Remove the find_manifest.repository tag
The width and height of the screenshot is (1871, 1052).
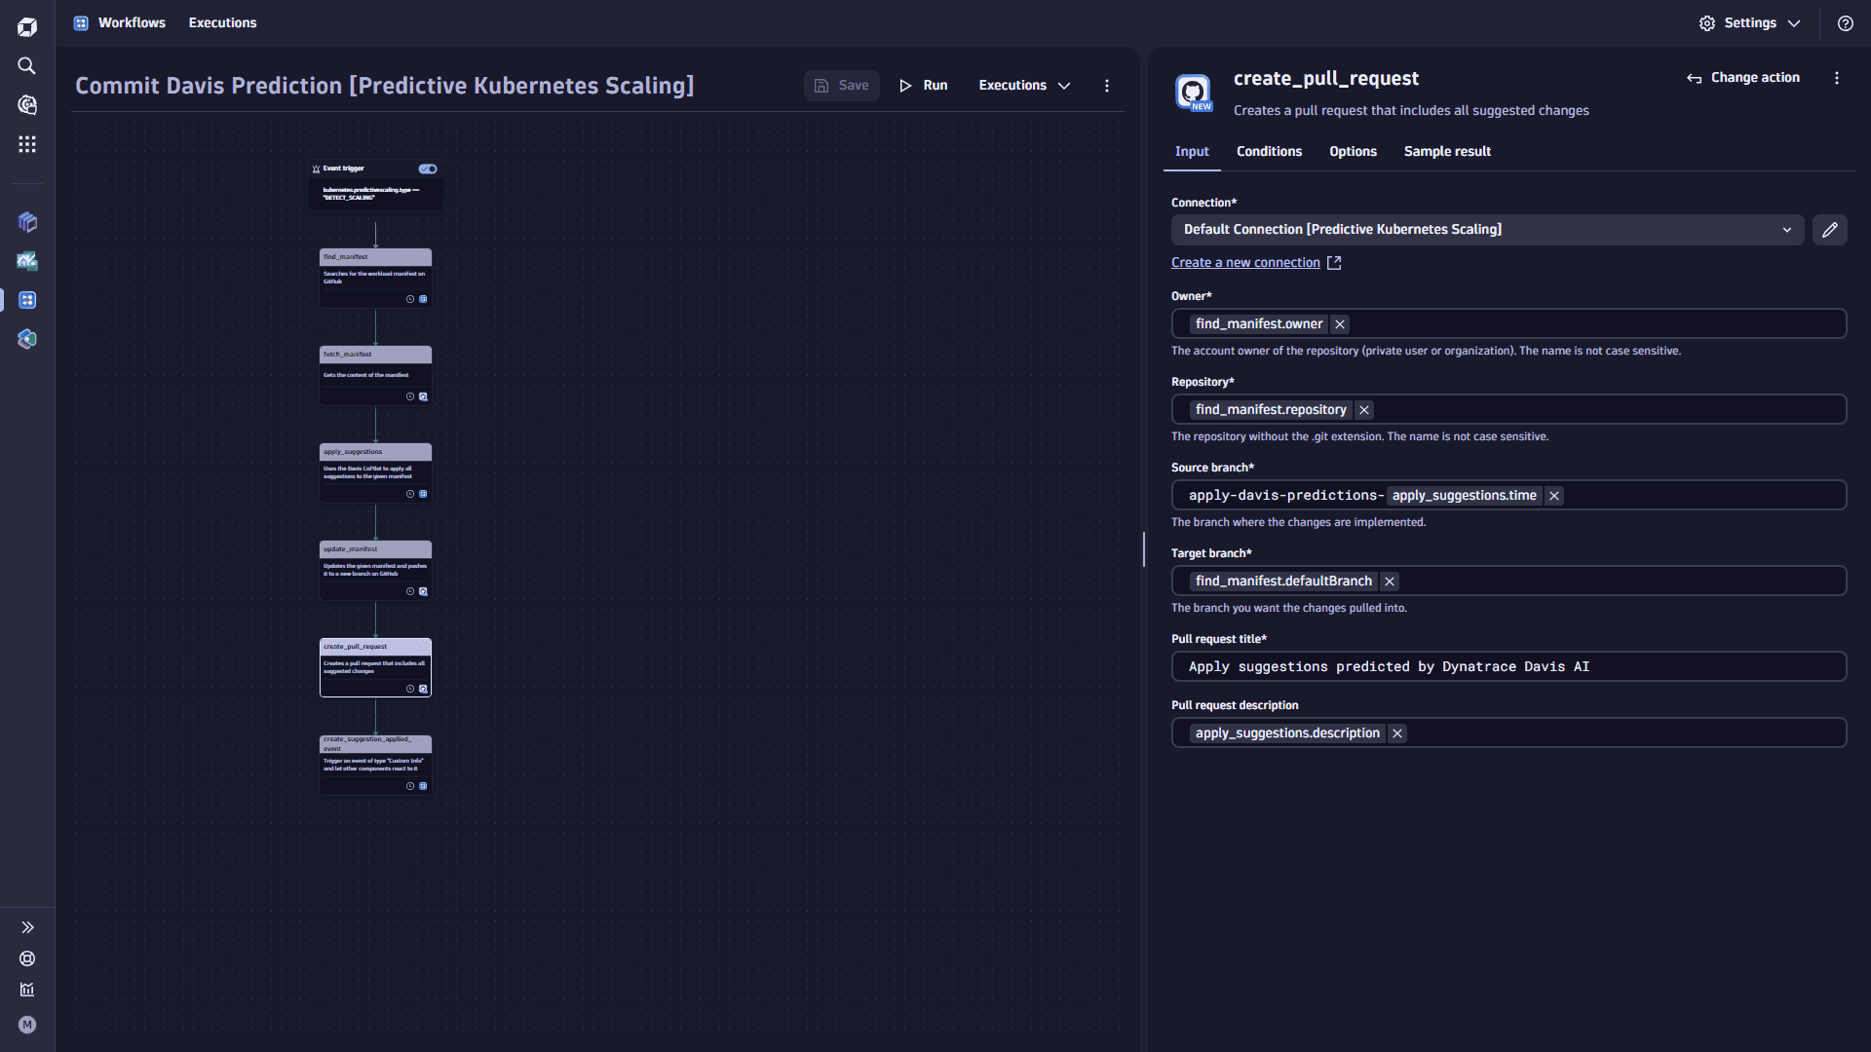[1364, 410]
